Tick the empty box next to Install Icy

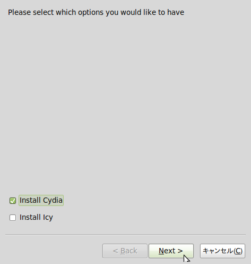(x=13, y=218)
